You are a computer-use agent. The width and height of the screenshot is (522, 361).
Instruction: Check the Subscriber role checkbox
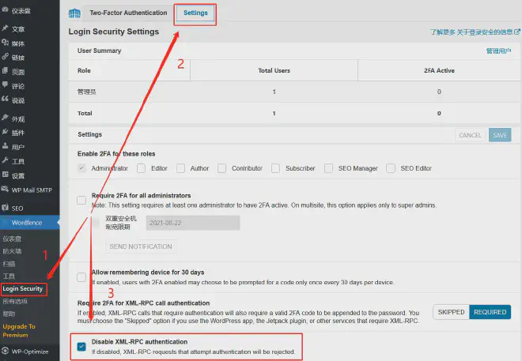[276, 168]
